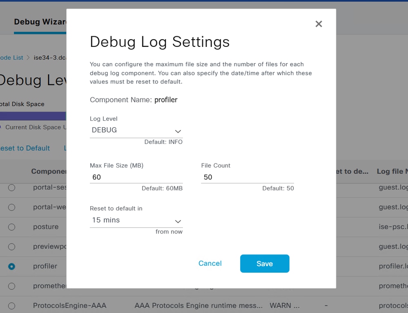This screenshot has width=408, height=313.
Task: Select the previewportal radio button
Action: coord(11,247)
